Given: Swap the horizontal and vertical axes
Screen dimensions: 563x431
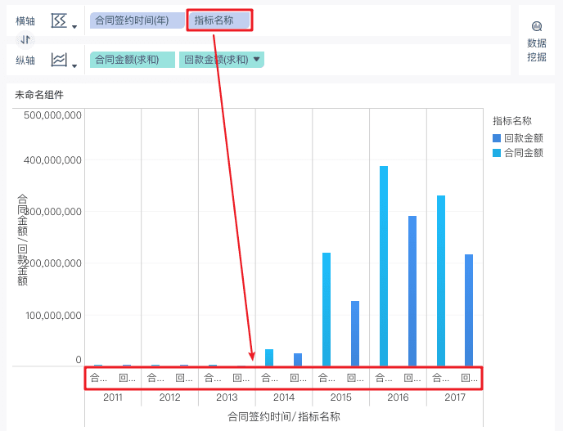Looking at the screenshot, I should pos(25,39).
